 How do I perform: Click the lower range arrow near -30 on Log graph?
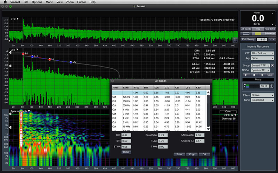(x=10, y=66)
